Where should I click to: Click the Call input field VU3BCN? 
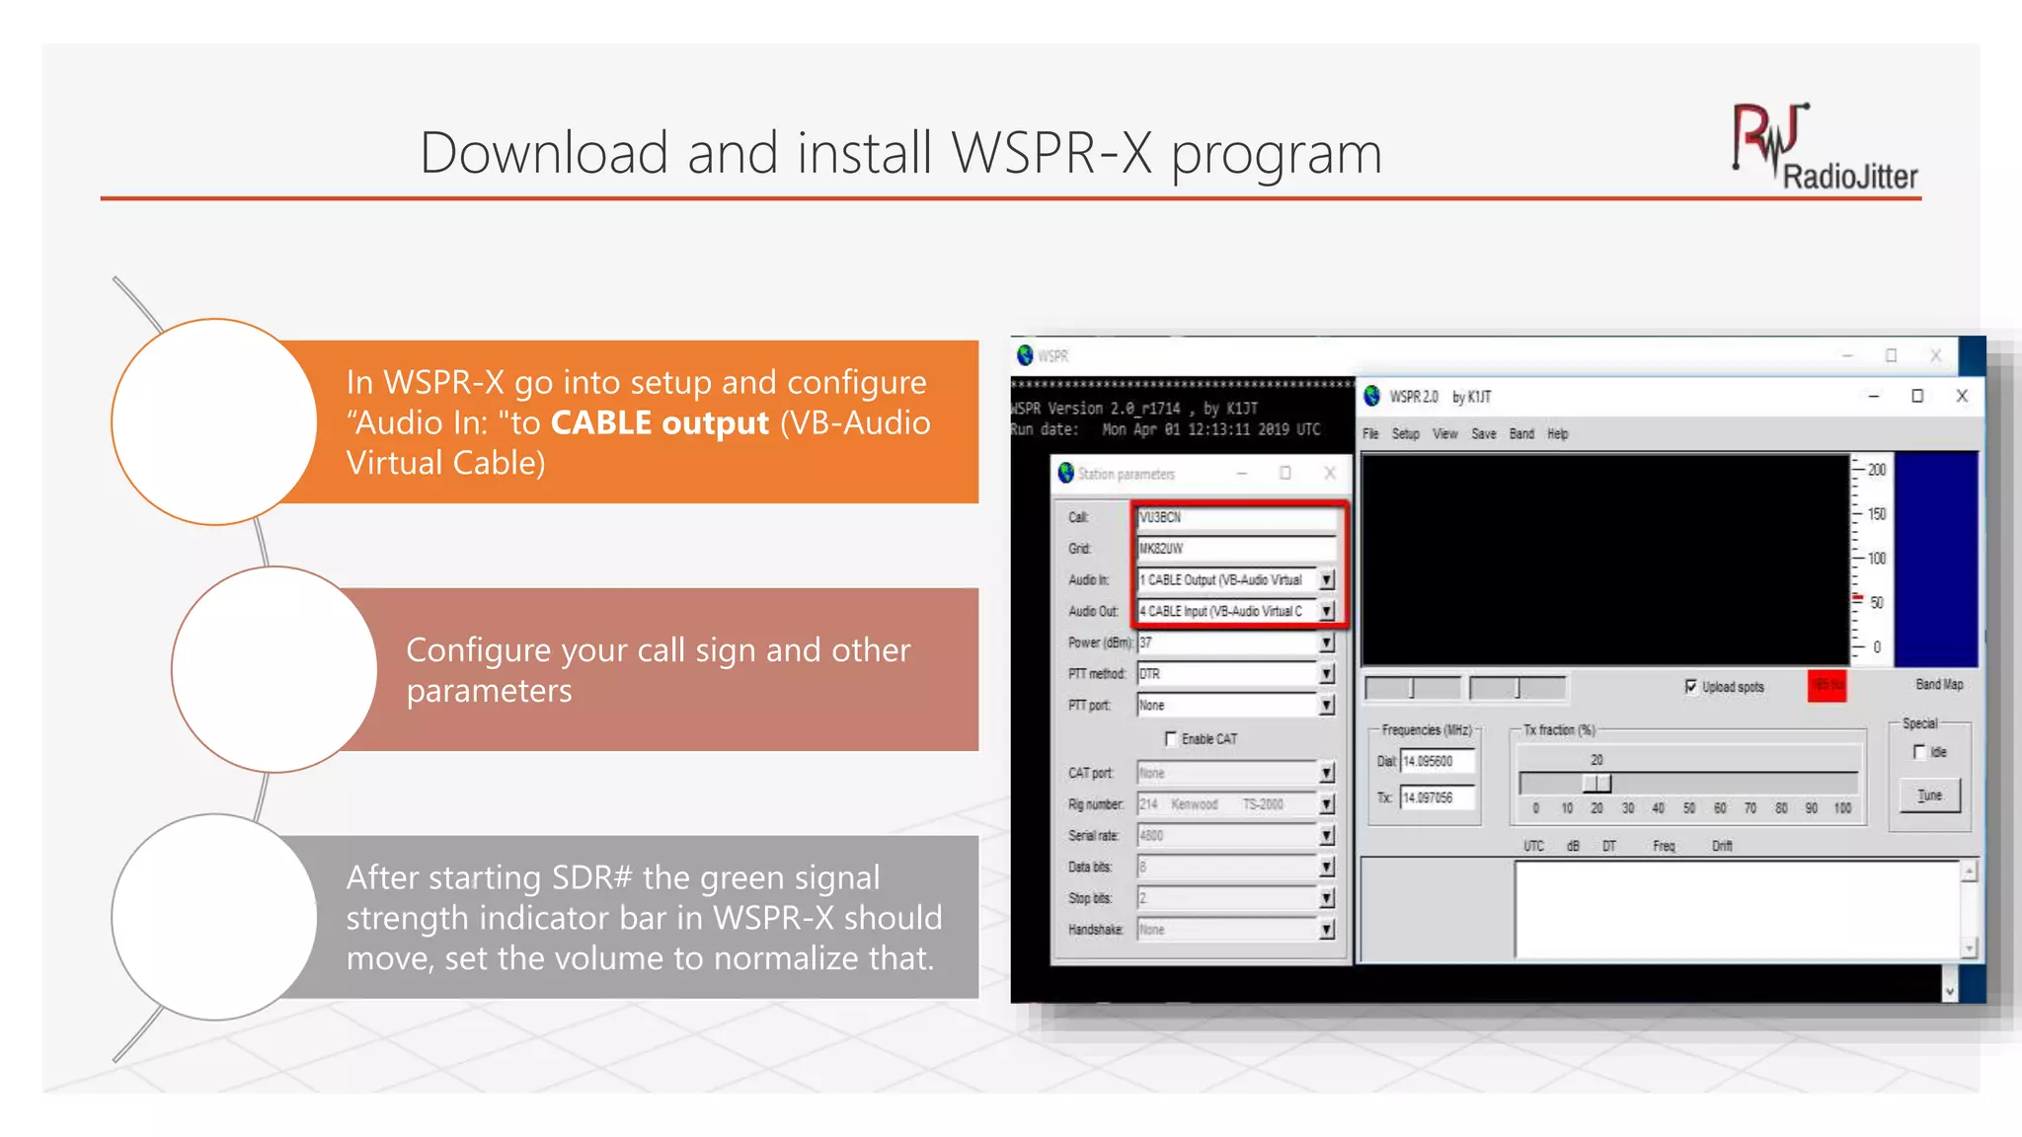point(1236,517)
